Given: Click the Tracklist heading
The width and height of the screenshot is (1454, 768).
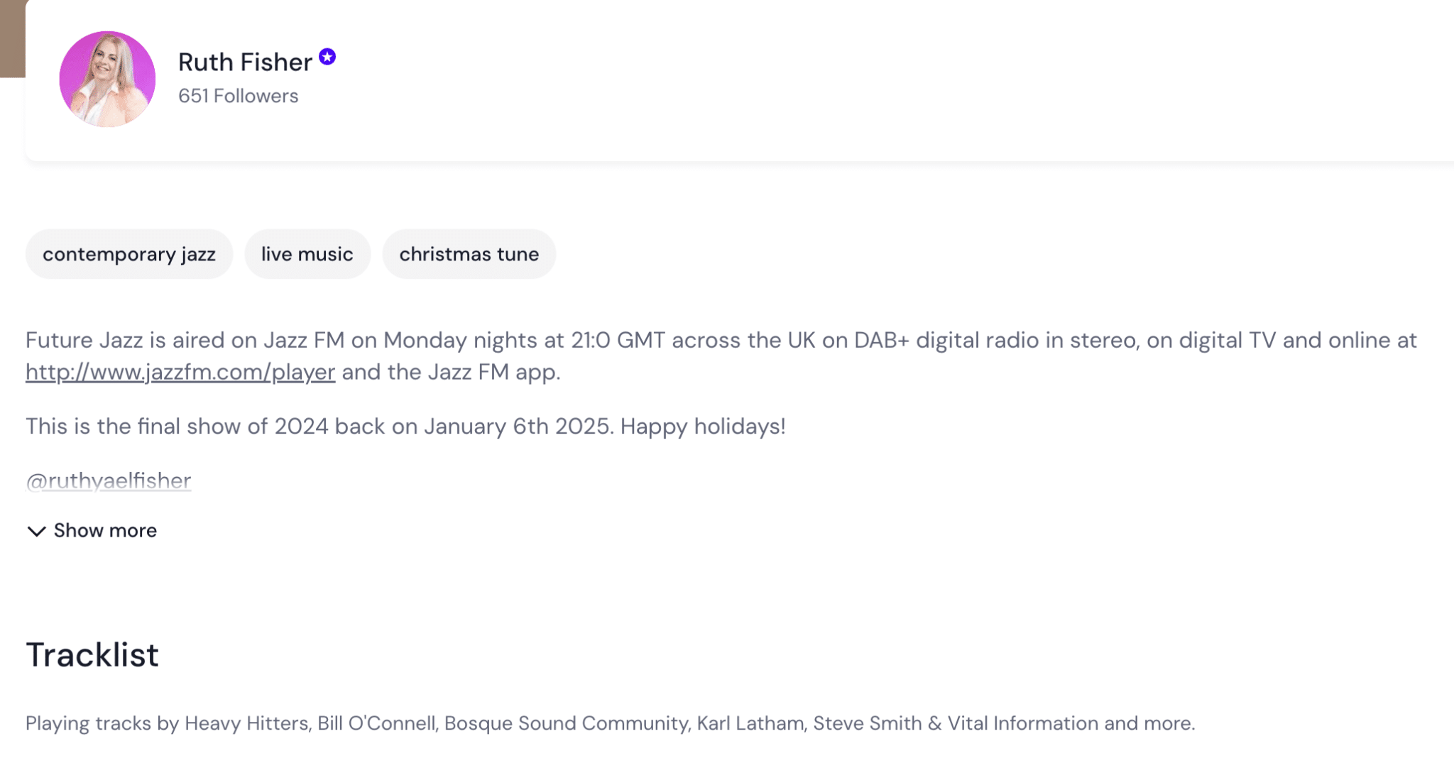Looking at the screenshot, I should point(92,654).
